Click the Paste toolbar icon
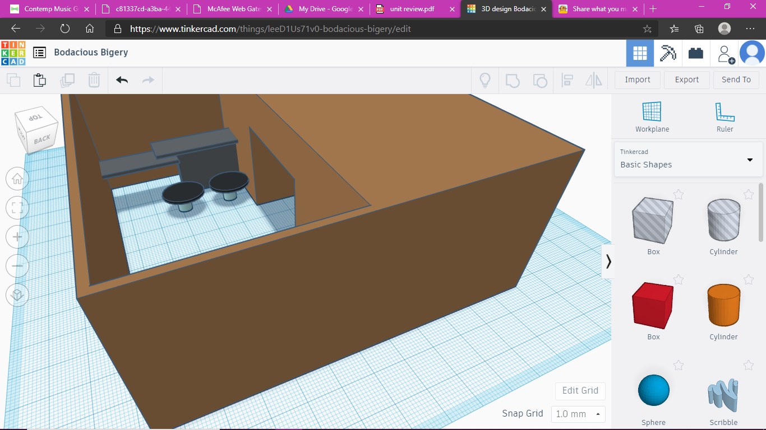 pos(40,80)
